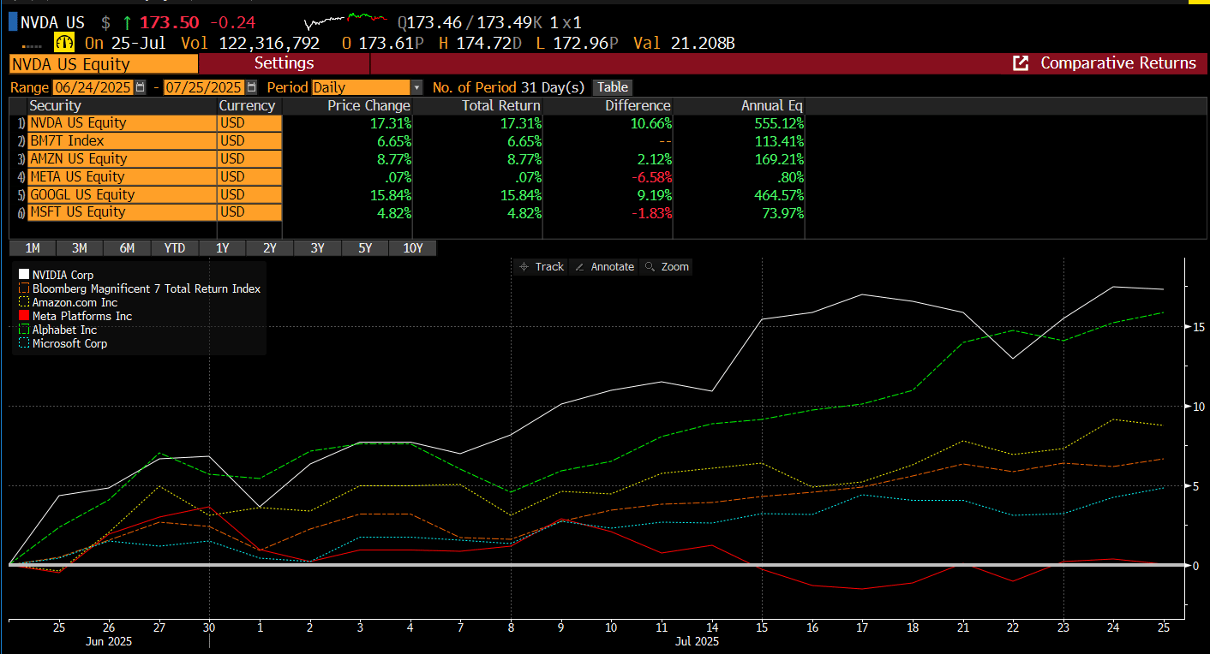The height and width of the screenshot is (654, 1210).
Task: Click the intraday sparkline chart thumbnail
Action: [344, 21]
